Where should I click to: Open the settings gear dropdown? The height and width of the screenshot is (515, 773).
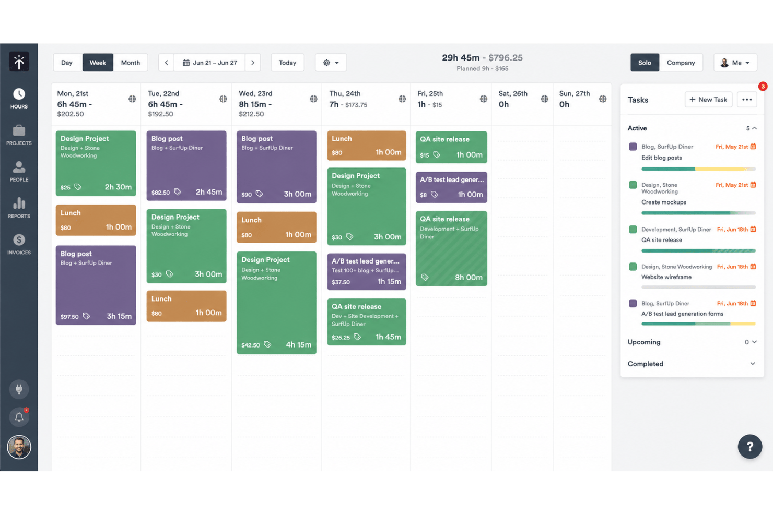click(x=331, y=63)
